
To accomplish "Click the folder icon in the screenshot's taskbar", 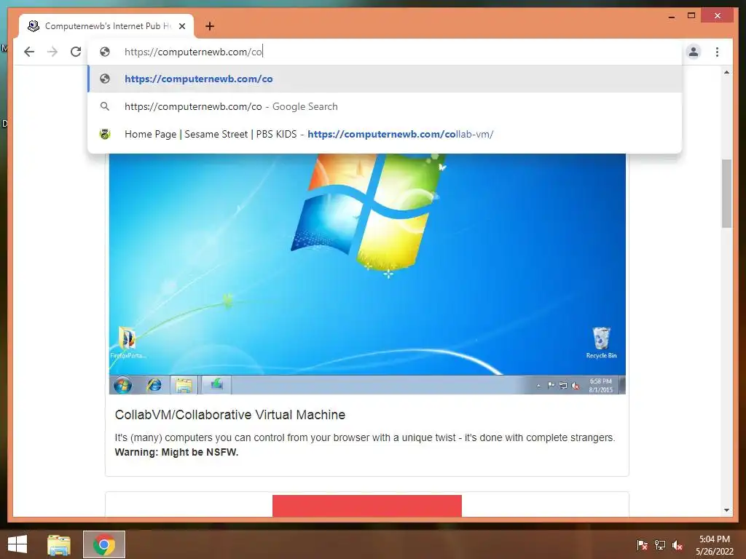I will [184, 385].
